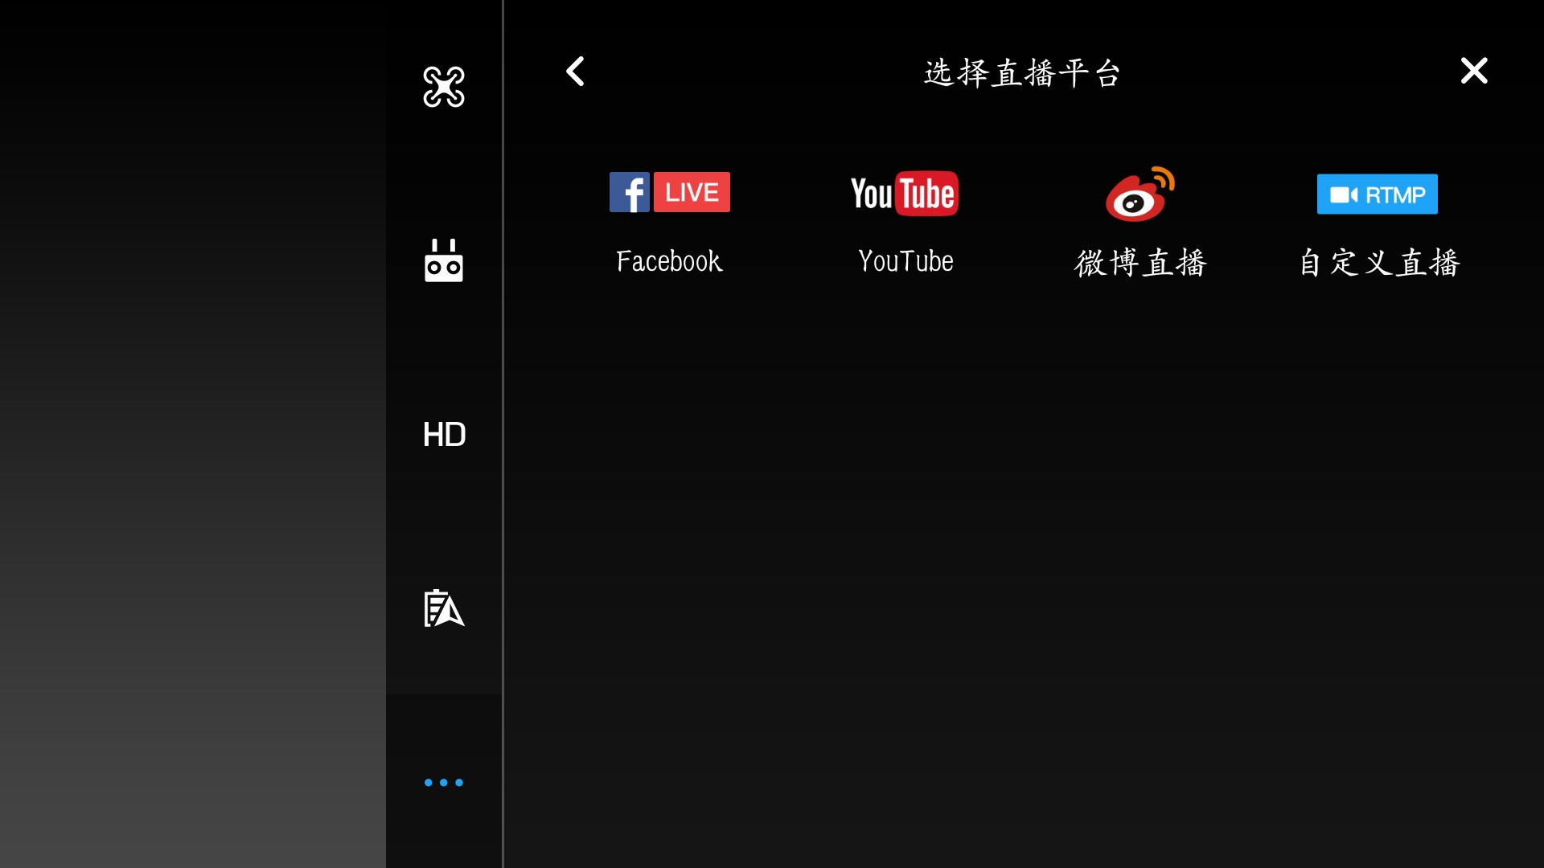Open aircraft settings drone icon
Image resolution: width=1544 pixels, height=868 pixels.
tap(444, 87)
